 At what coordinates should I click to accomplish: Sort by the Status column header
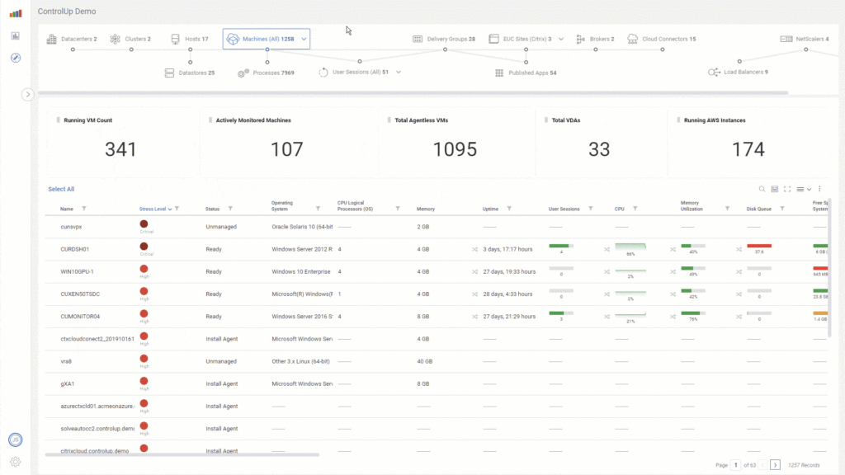point(212,209)
